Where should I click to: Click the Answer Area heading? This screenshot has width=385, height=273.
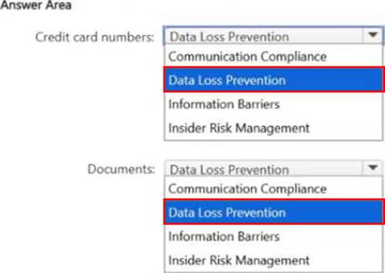[x=35, y=6]
